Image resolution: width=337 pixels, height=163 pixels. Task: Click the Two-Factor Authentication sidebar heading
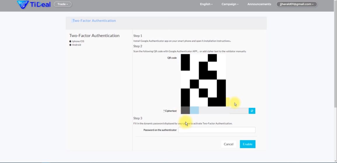(94, 36)
